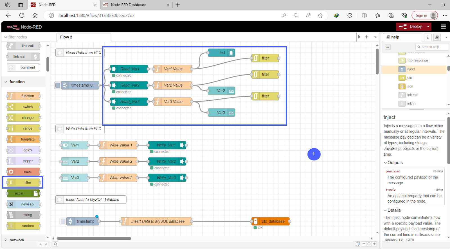Click the browser Sign in button
The width and height of the screenshot is (450, 249).
pos(425,15)
